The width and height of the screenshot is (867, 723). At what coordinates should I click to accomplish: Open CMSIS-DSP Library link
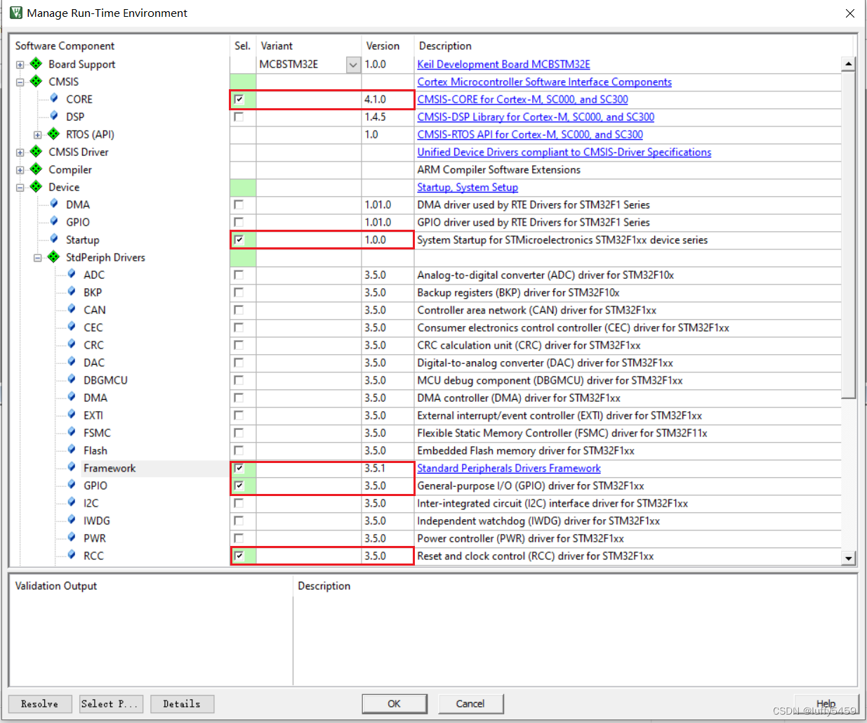[x=536, y=117]
